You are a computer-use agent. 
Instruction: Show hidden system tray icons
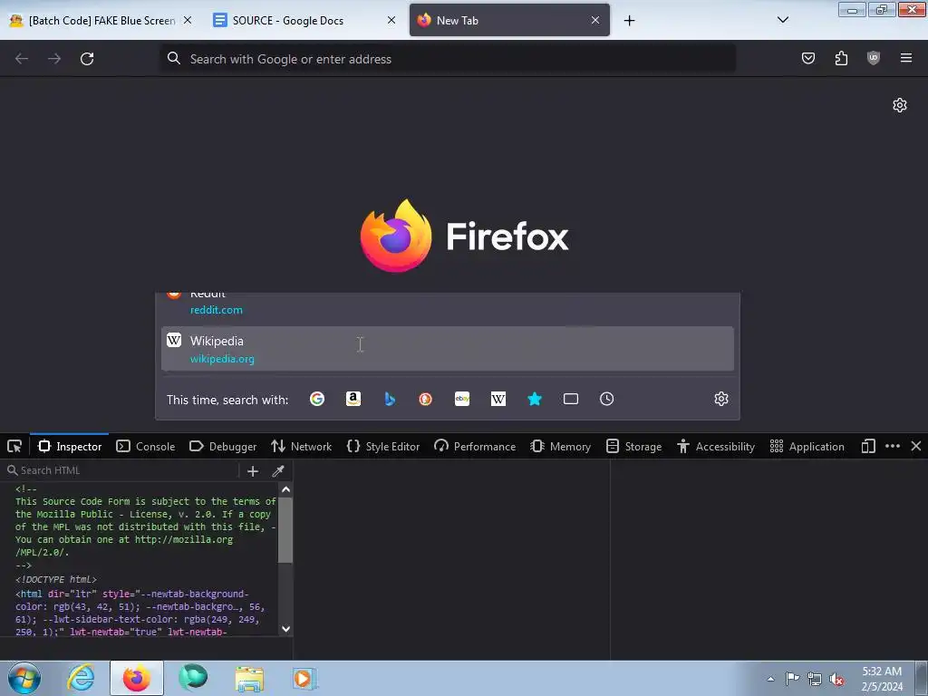(770, 679)
